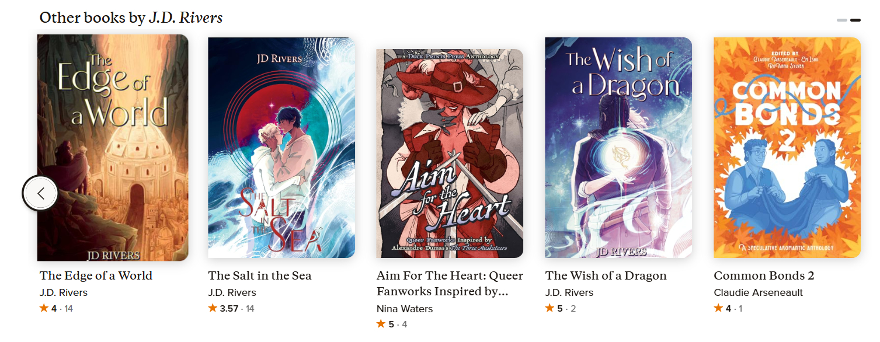Image resolution: width=880 pixels, height=342 pixels.
Task: Click The Salt in the Sea title link
Action: [260, 275]
